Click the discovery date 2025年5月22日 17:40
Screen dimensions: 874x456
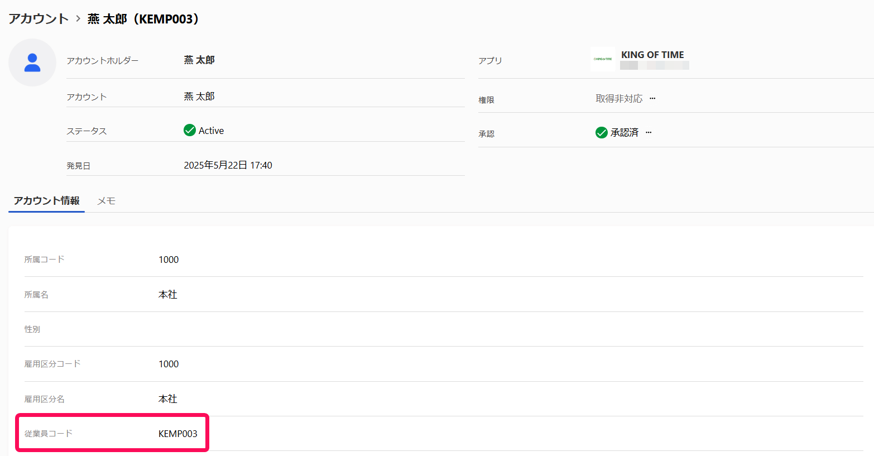pos(228,165)
